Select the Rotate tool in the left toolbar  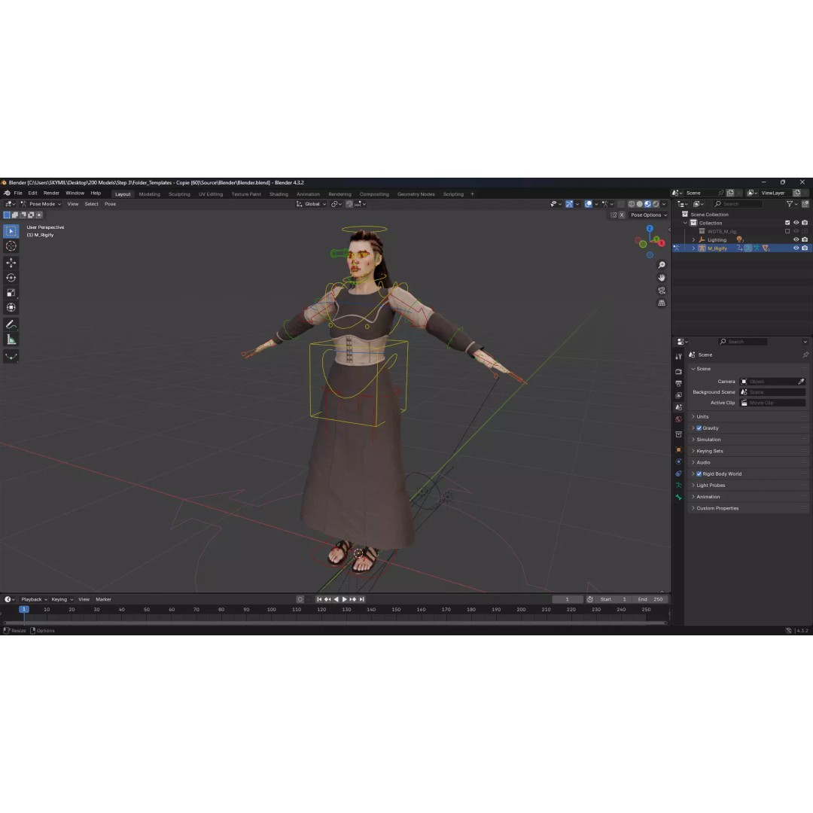(x=11, y=278)
